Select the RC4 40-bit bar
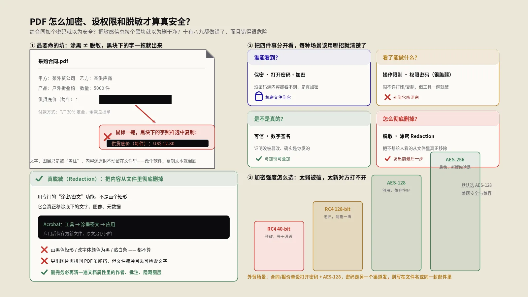The image size is (528, 297). pyautogui.click(x=279, y=246)
